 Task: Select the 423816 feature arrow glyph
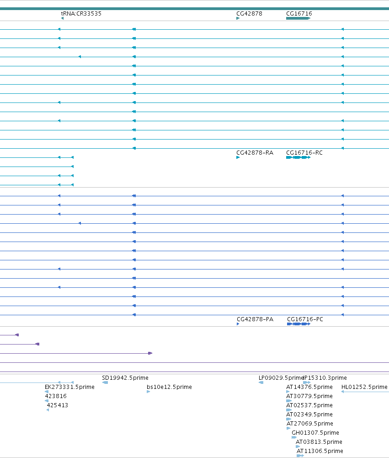47,401
